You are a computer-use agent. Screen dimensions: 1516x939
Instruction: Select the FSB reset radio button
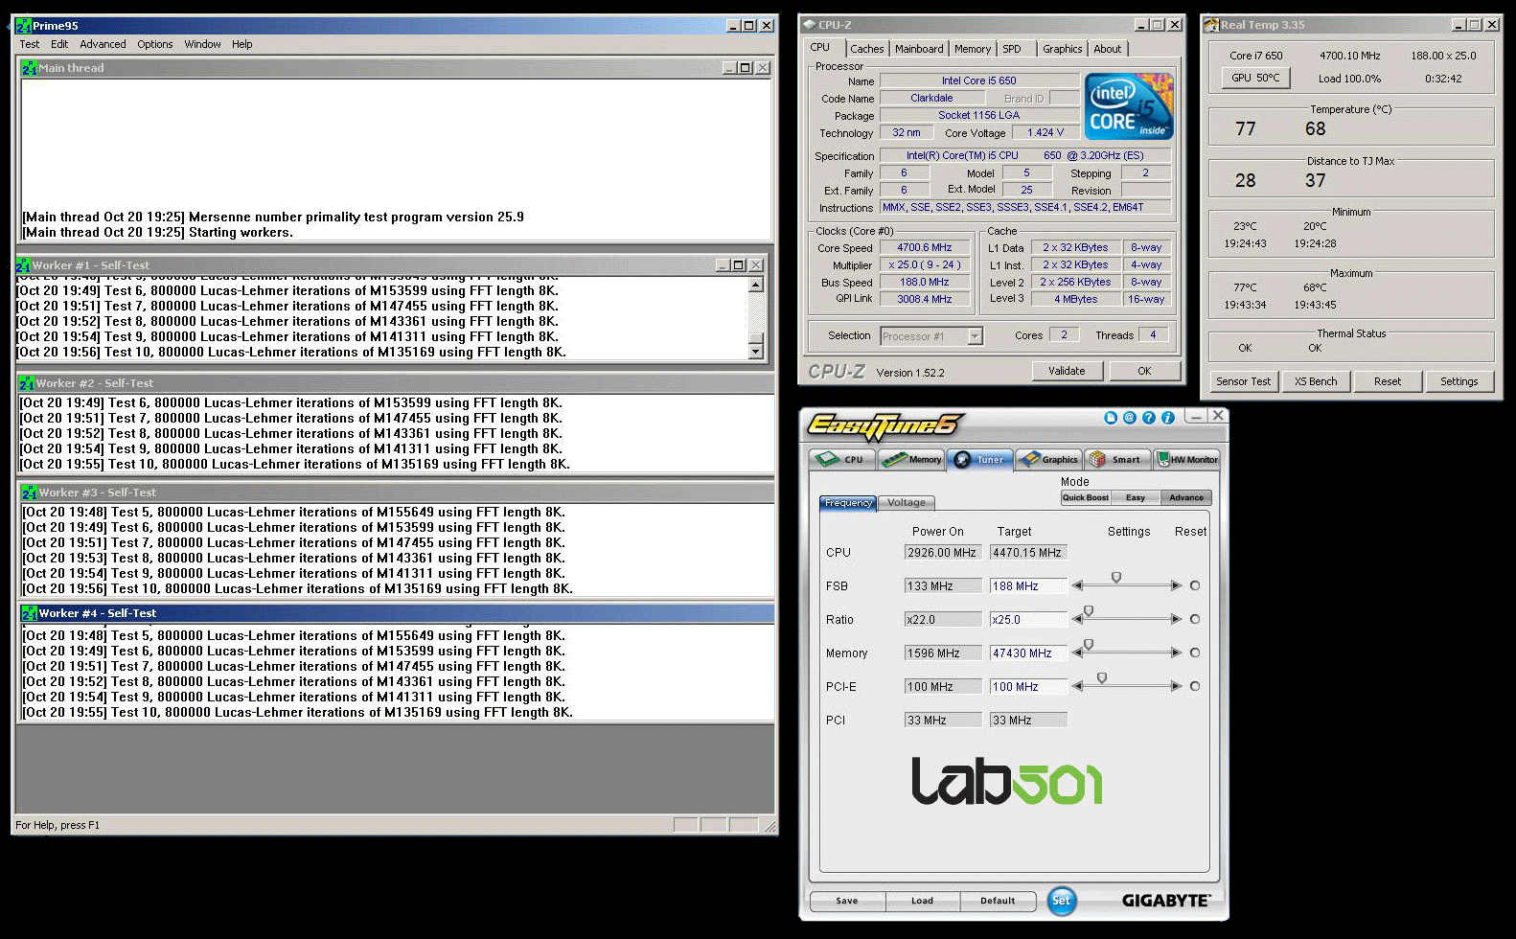point(1195,585)
